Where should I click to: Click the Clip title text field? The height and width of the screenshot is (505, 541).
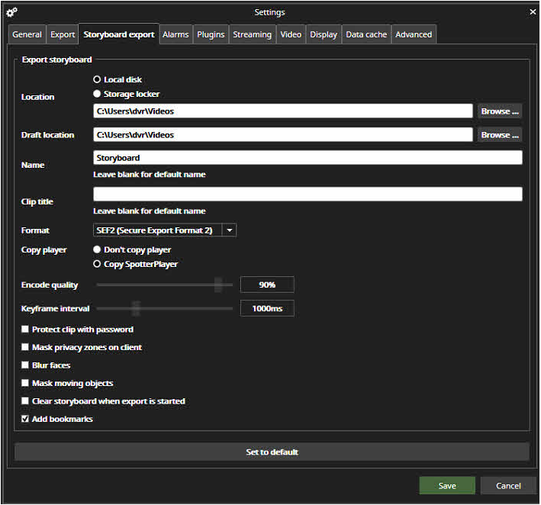tap(308, 195)
